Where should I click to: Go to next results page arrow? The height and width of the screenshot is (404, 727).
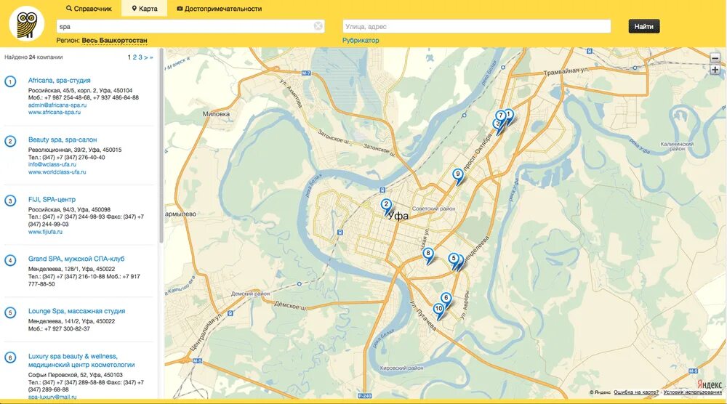point(145,57)
